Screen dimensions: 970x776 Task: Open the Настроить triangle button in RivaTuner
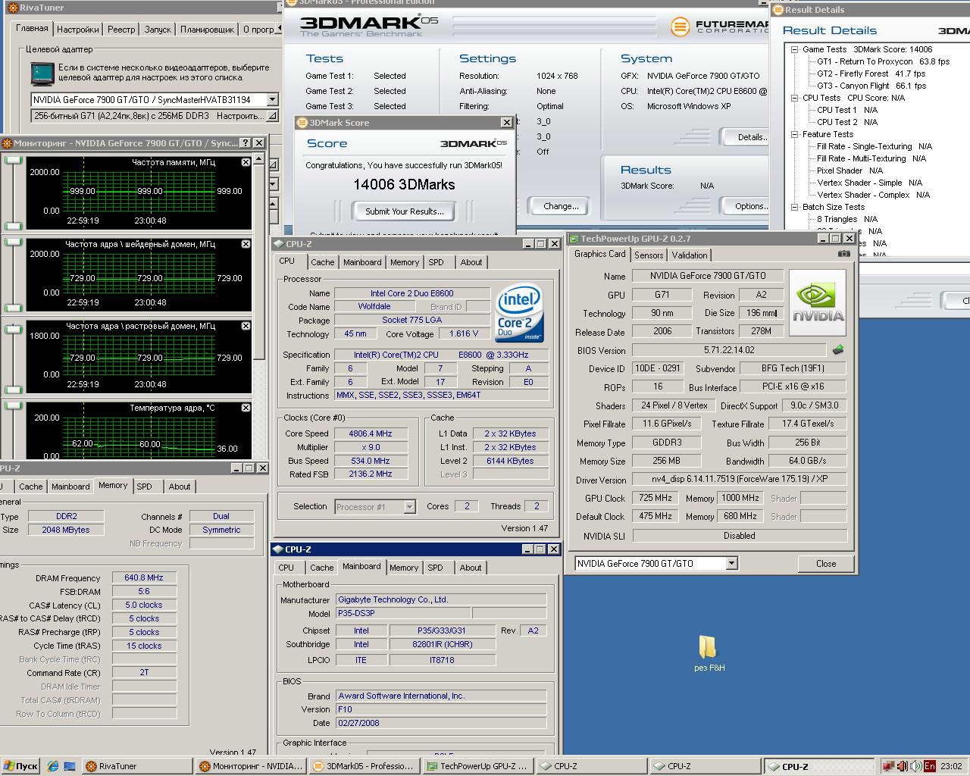pos(271,116)
